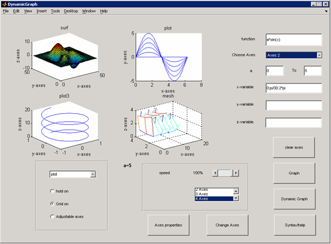Click the Syntax/help button
Image resolution: width=331 pixels, height=244 pixels.
click(x=295, y=225)
